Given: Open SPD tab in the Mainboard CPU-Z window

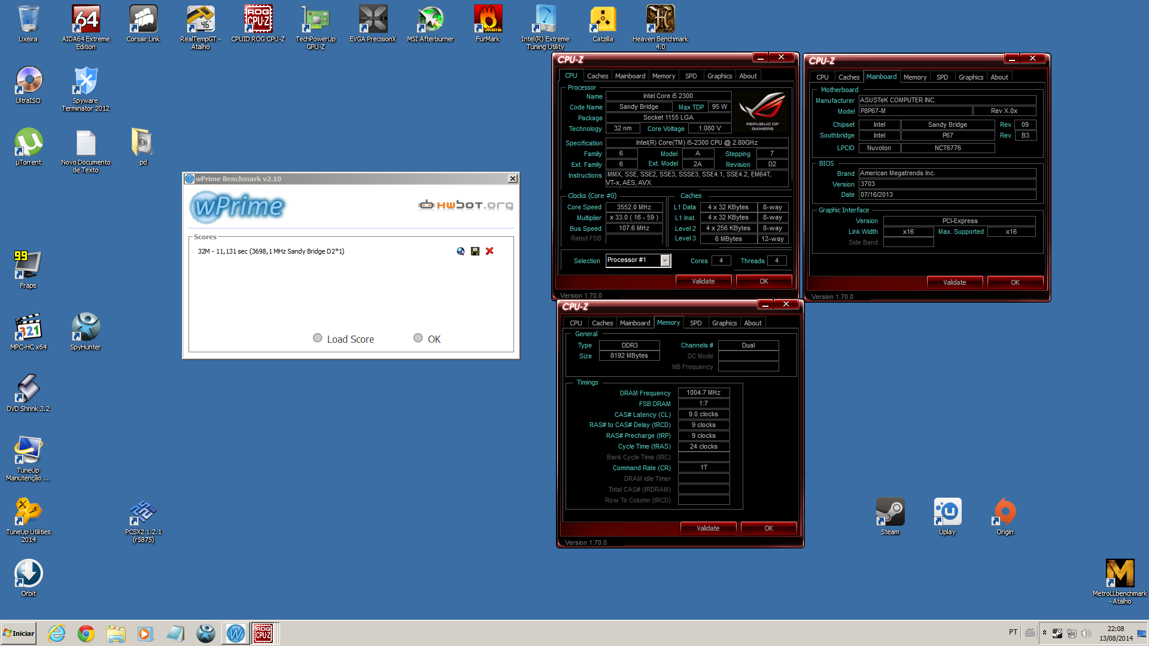Looking at the screenshot, I should pyautogui.click(x=942, y=77).
